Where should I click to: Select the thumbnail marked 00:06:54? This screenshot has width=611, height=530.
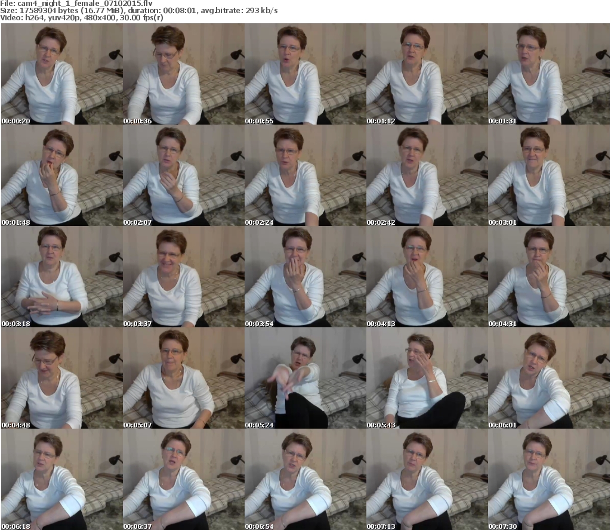305,479
